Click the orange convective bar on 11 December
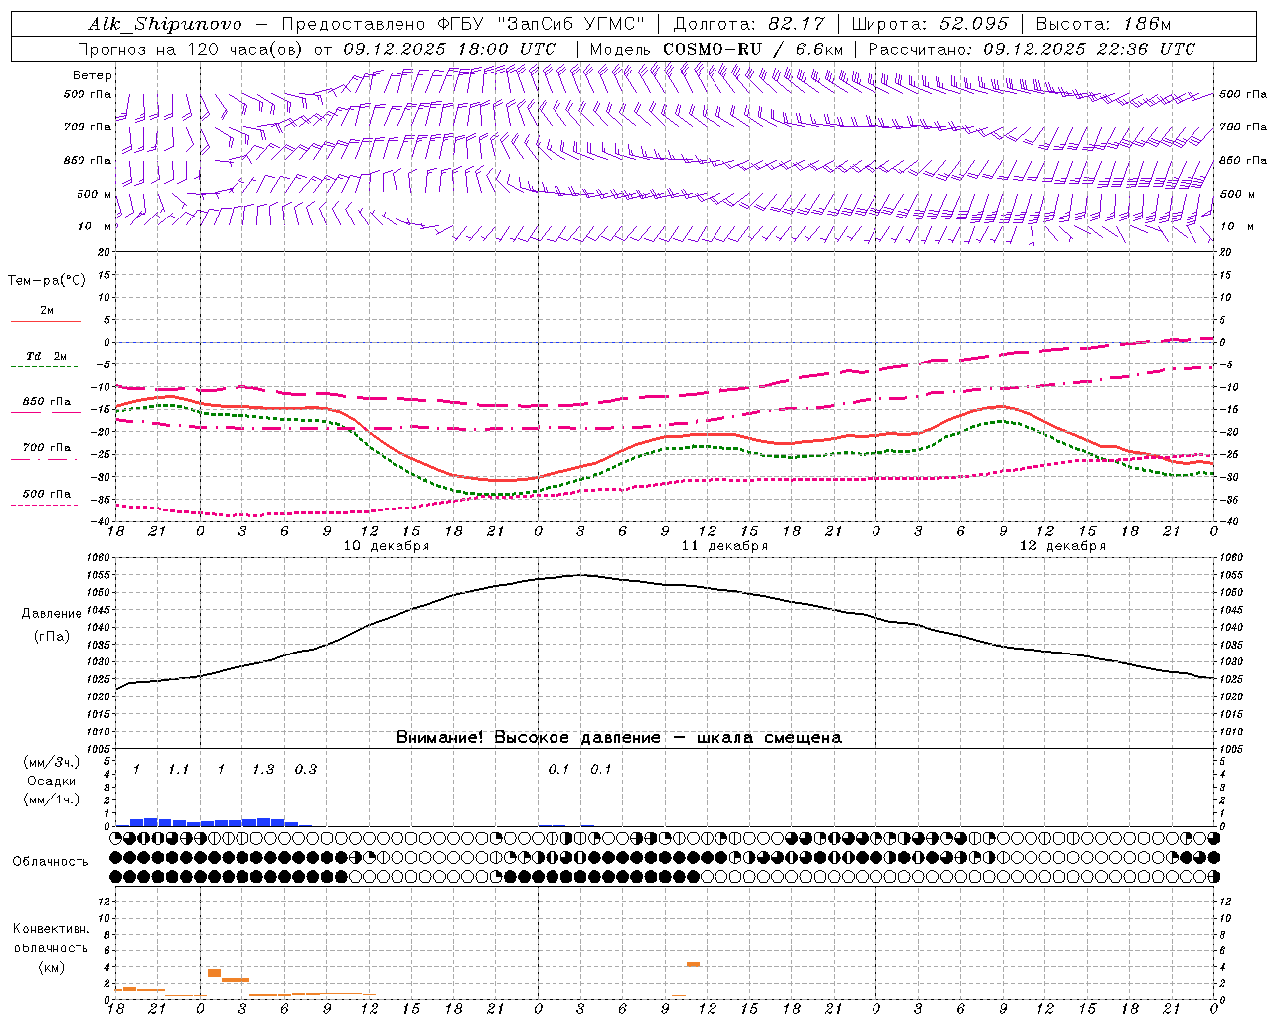Viewport: 1272px width, 1017px height. coord(693,964)
